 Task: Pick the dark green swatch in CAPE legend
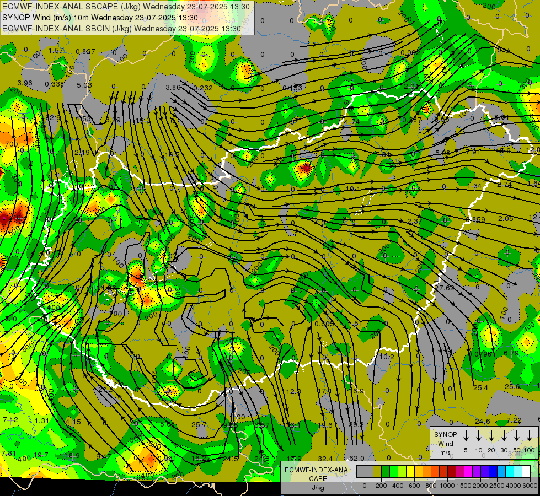click(386, 472)
